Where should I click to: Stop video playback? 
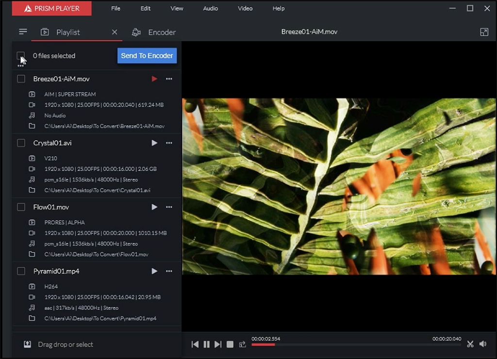point(230,344)
